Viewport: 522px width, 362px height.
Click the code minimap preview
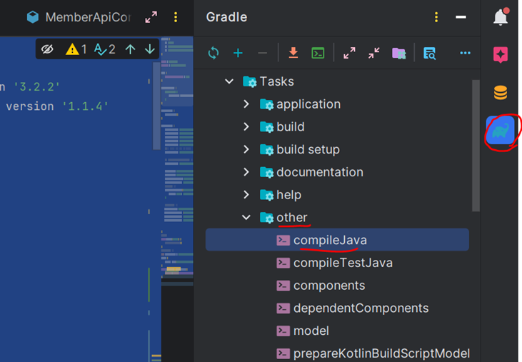coord(177,160)
